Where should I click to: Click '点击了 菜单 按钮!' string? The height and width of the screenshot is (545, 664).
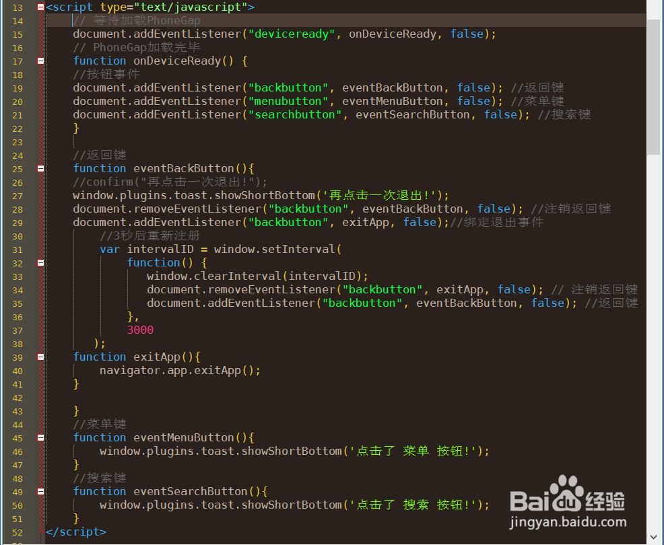(x=413, y=451)
